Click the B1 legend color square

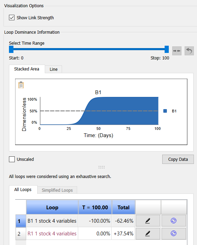click(x=165, y=111)
